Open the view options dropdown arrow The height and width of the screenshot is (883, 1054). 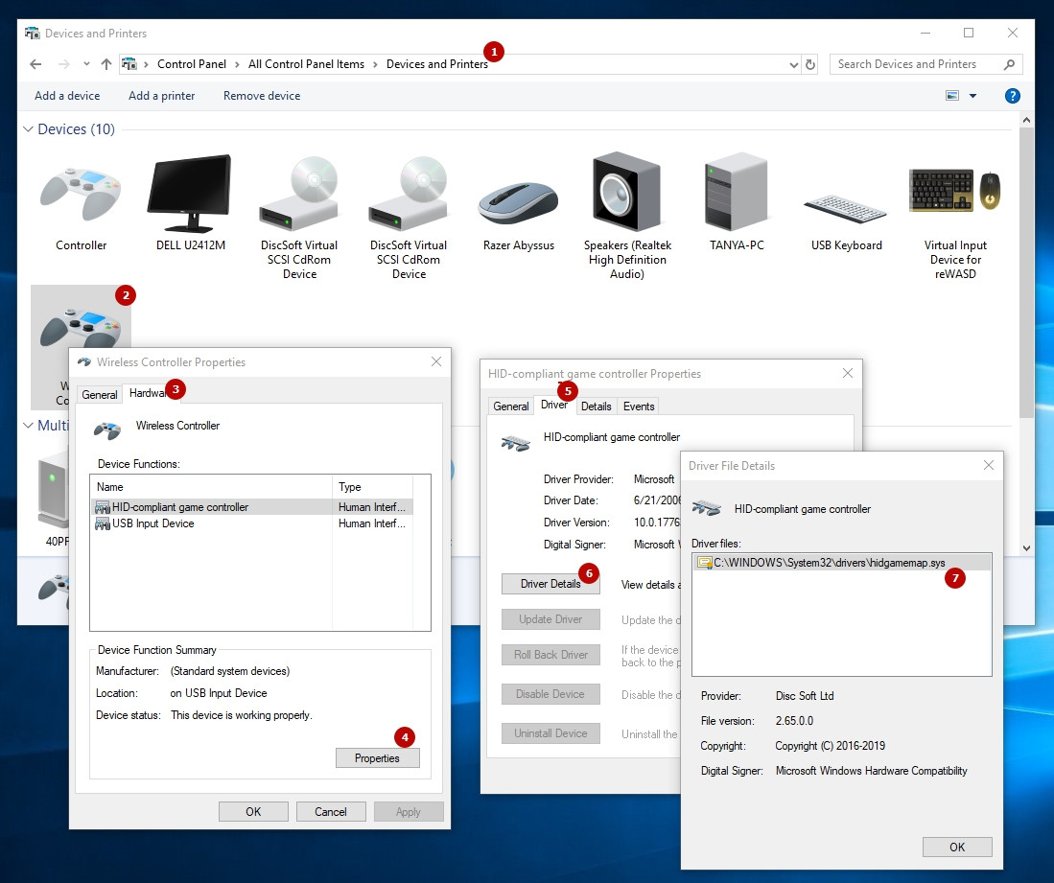972,96
